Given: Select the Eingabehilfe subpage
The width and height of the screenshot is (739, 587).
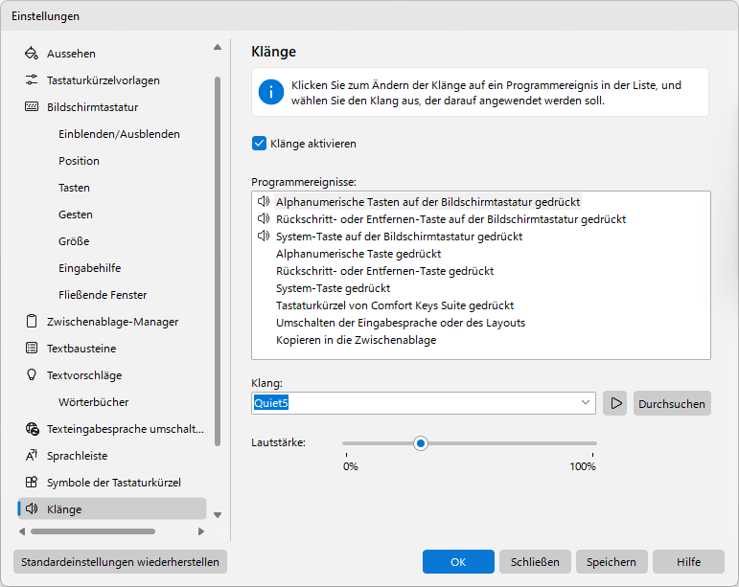Looking at the screenshot, I should point(89,268).
